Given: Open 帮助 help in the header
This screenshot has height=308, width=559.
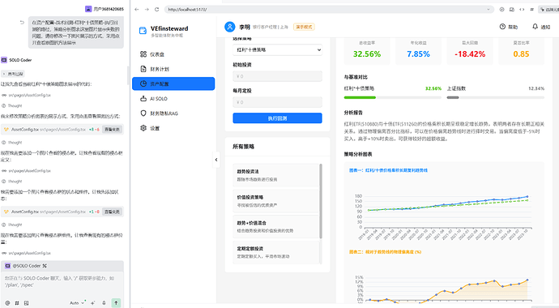Looking at the screenshot, I should tap(509, 27).
